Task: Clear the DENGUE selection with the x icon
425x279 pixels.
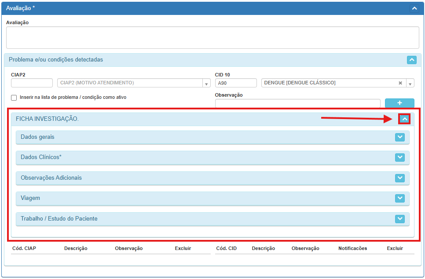Action: click(x=400, y=83)
